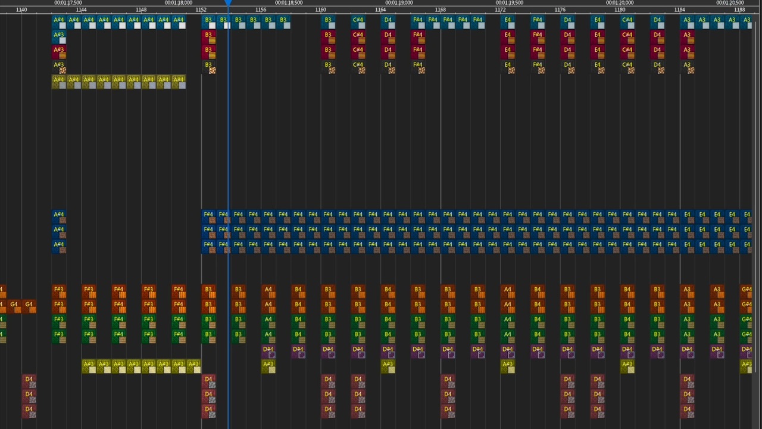The image size is (762, 429).
Task: Select the speckled-icon D4 note at tick 1164
Action: pos(388,67)
